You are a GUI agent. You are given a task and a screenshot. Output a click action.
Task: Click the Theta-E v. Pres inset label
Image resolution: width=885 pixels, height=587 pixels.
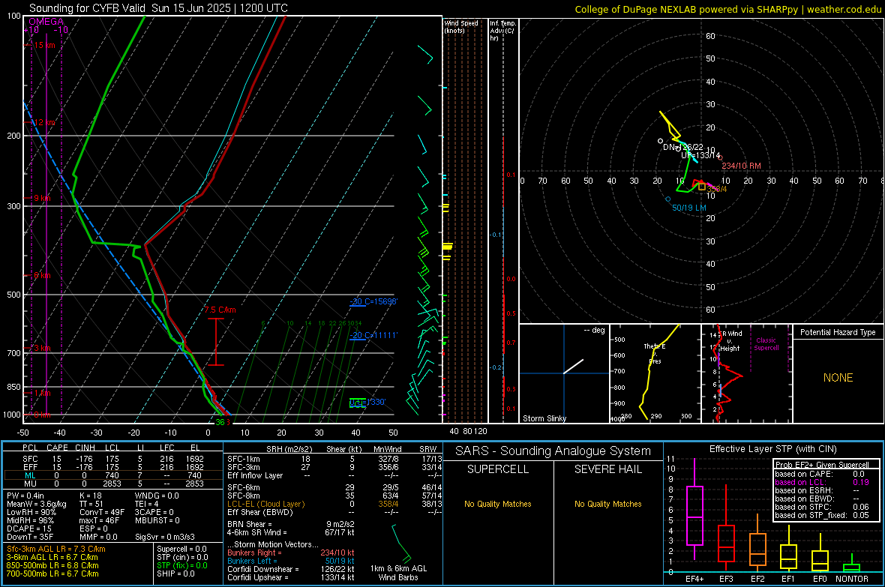pos(655,353)
